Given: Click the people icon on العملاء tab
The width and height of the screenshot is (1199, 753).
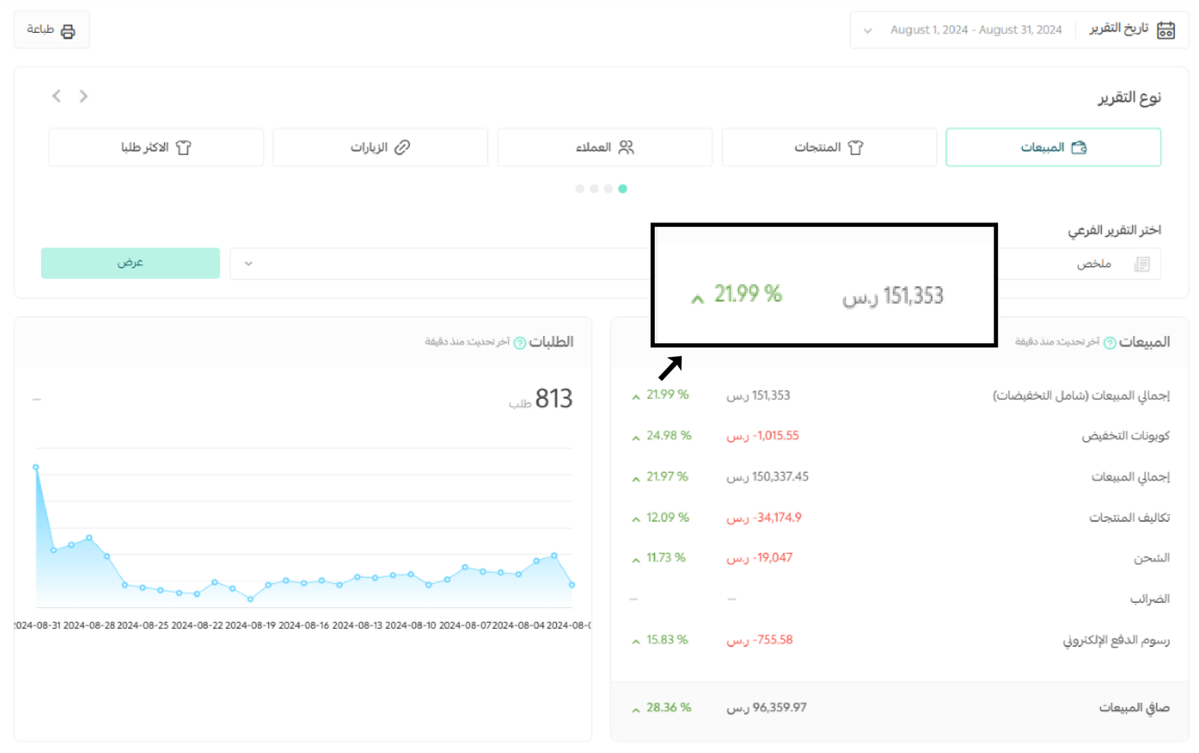Looking at the screenshot, I should coord(626,148).
